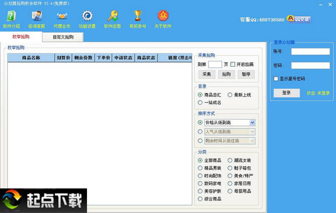Choose 数码家电 category
The height and width of the screenshot is (213, 336).
[200, 183]
